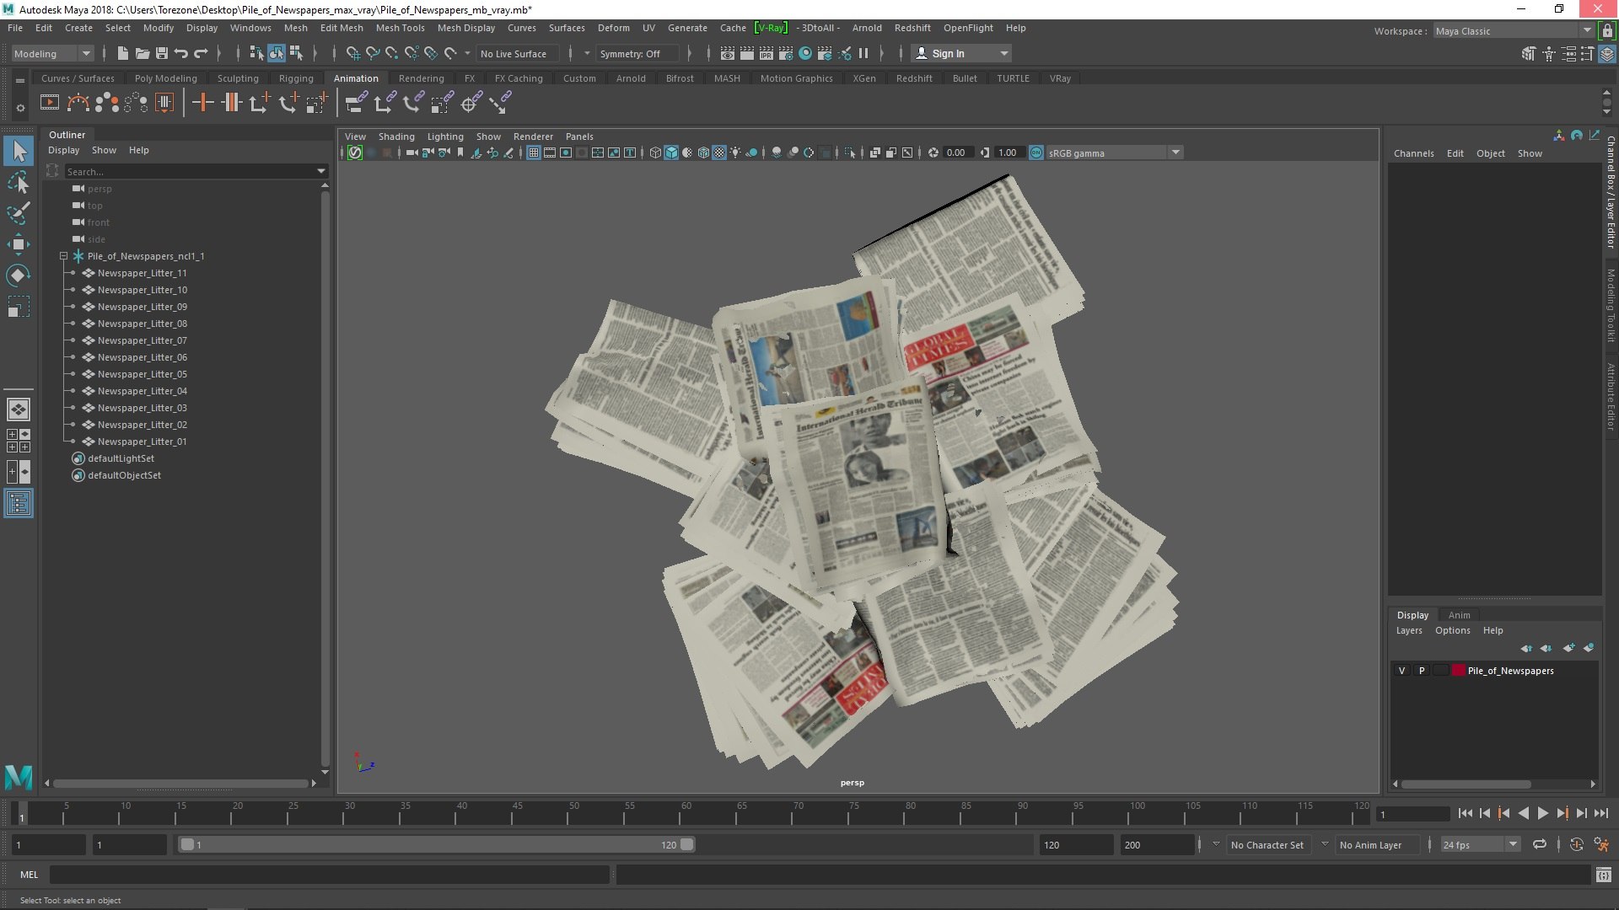Play the animation forward
This screenshot has width=1619, height=910.
point(1542,813)
